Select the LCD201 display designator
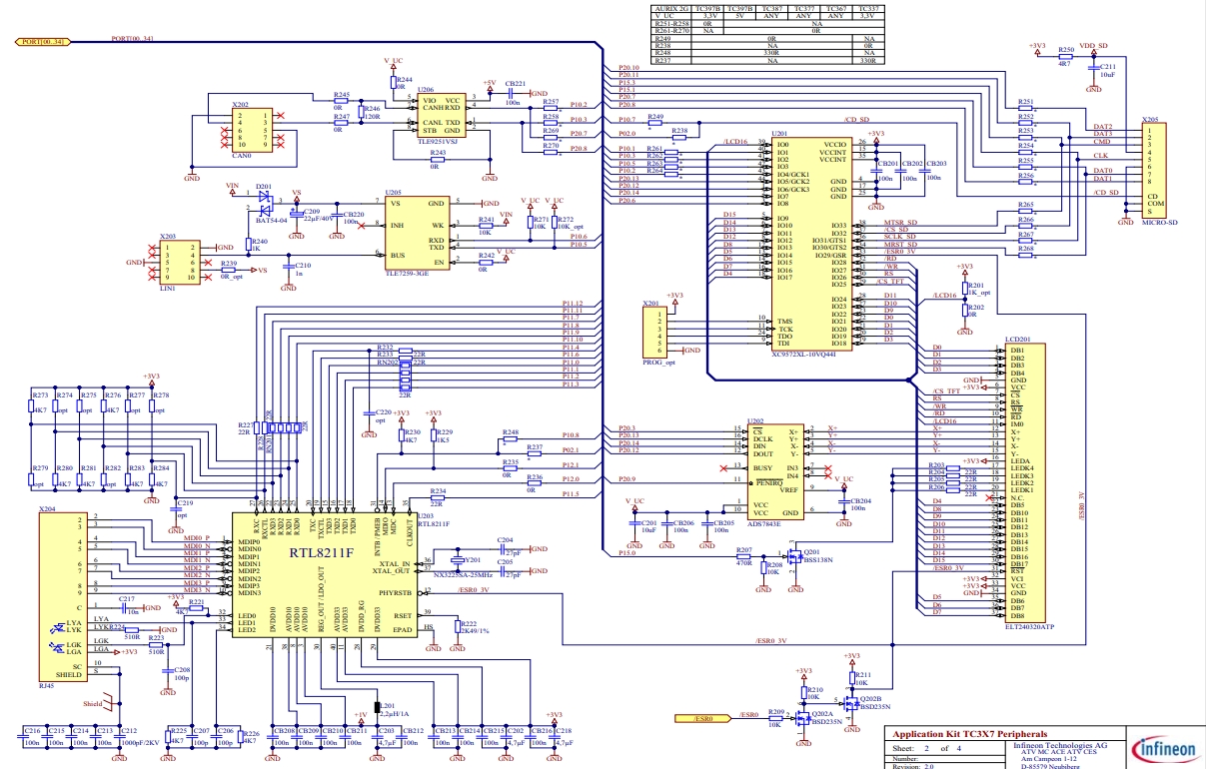 point(1018,340)
